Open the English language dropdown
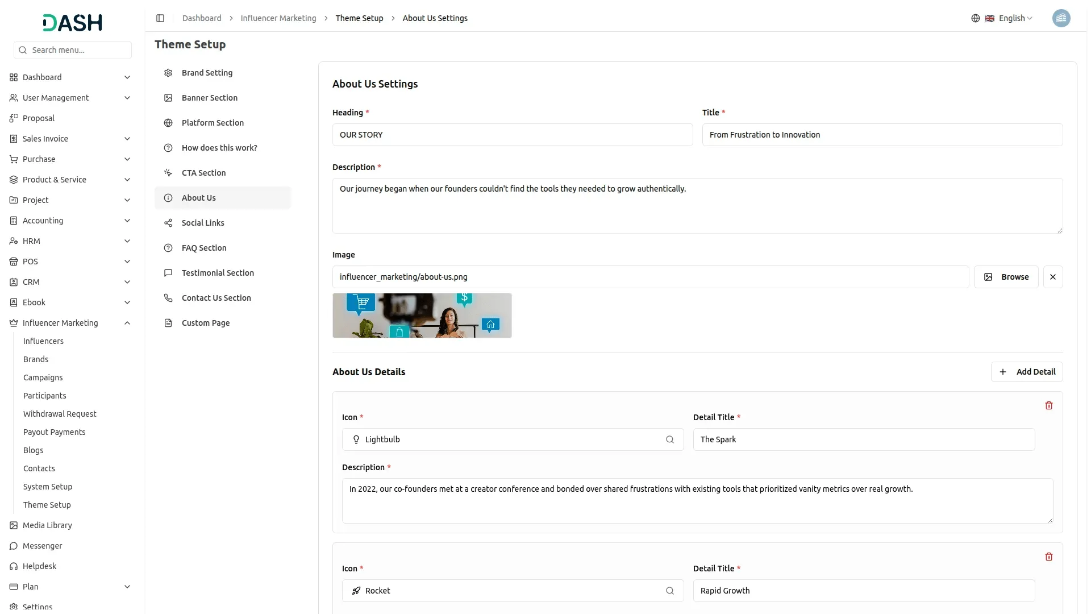Image resolution: width=1091 pixels, height=614 pixels. 1015,18
